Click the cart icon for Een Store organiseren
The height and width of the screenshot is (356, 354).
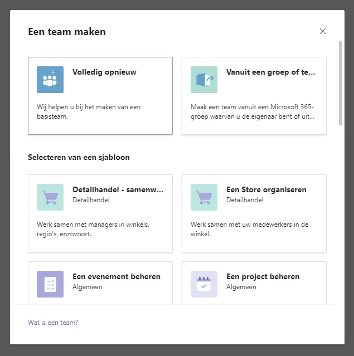tap(203, 197)
